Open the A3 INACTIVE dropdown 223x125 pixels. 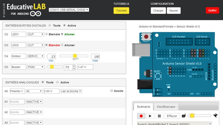point(34,123)
